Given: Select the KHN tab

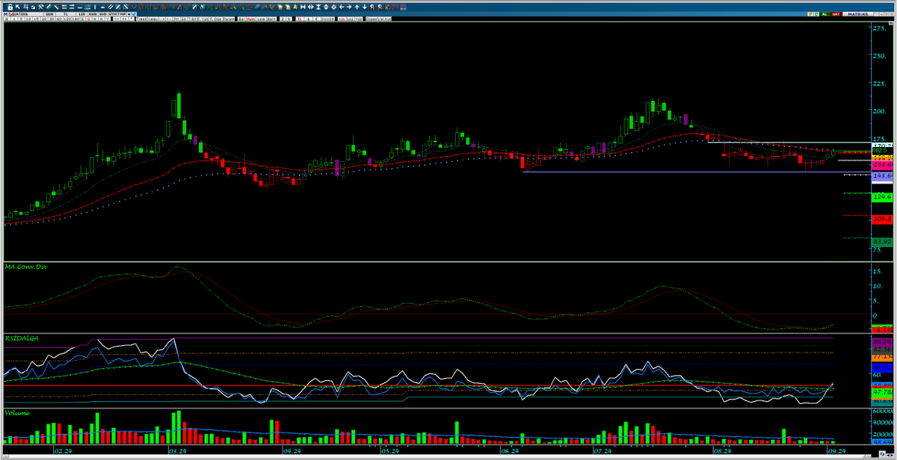Looking at the screenshot, I should 93,14.
